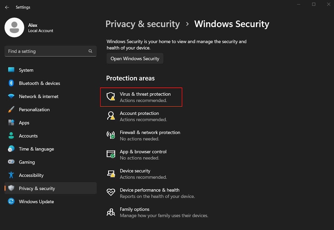Click the Windows Update sync icon
Image resolution: width=334 pixels, height=230 pixels.
[x=11, y=201]
